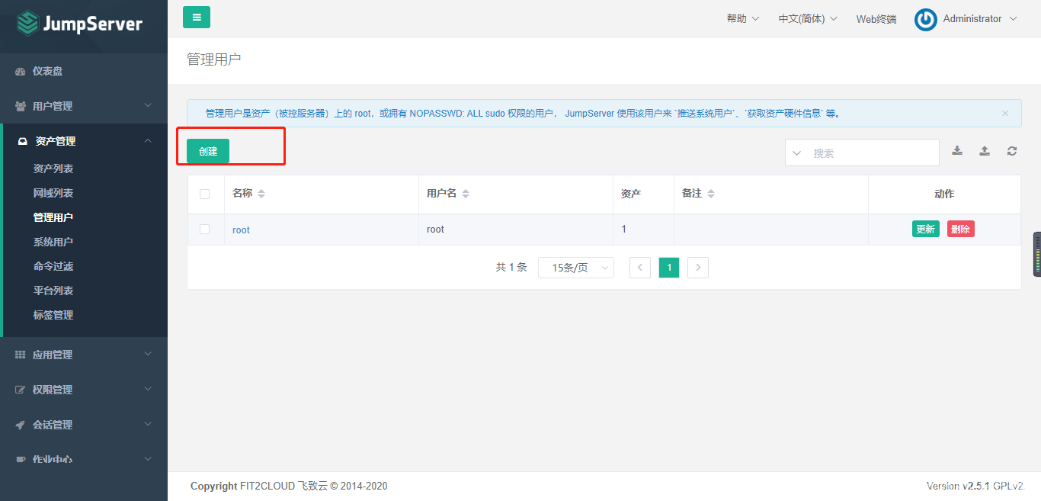Open 系统用户 submenu item
Image resolution: width=1041 pixels, height=501 pixels.
[x=53, y=242]
